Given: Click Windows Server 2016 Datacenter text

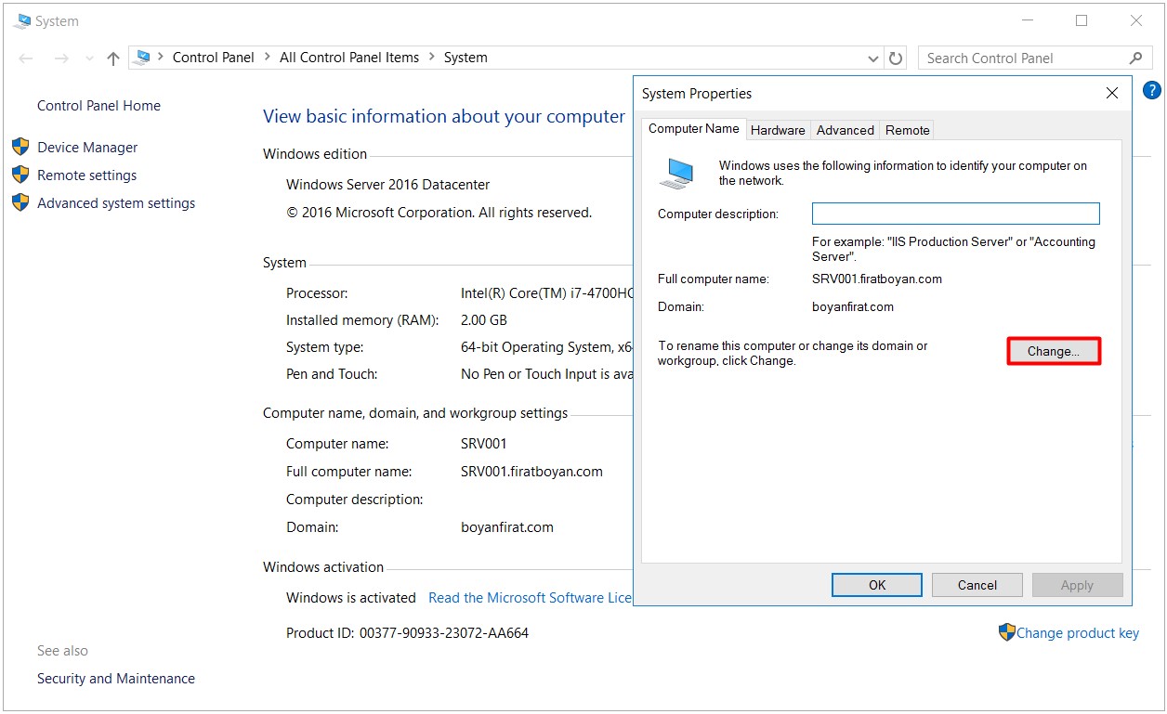Looking at the screenshot, I should [x=387, y=185].
